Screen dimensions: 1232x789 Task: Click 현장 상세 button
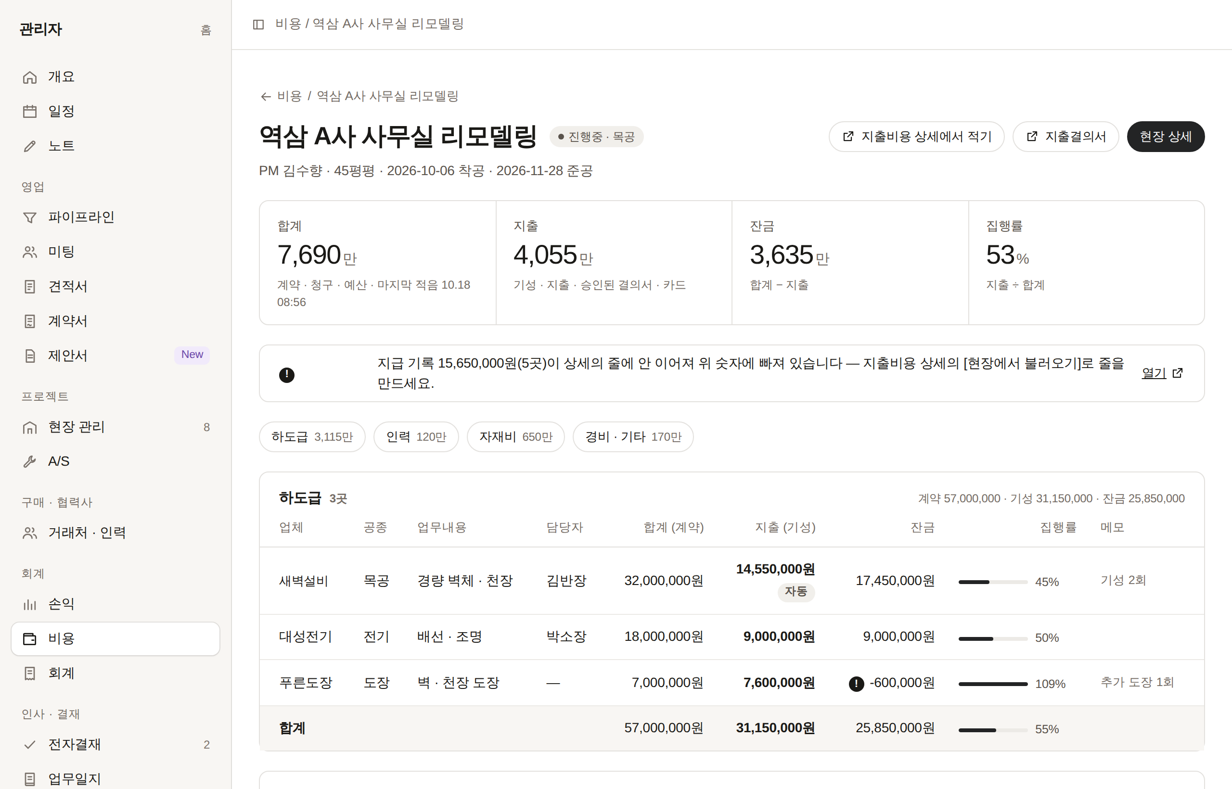coord(1166,137)
